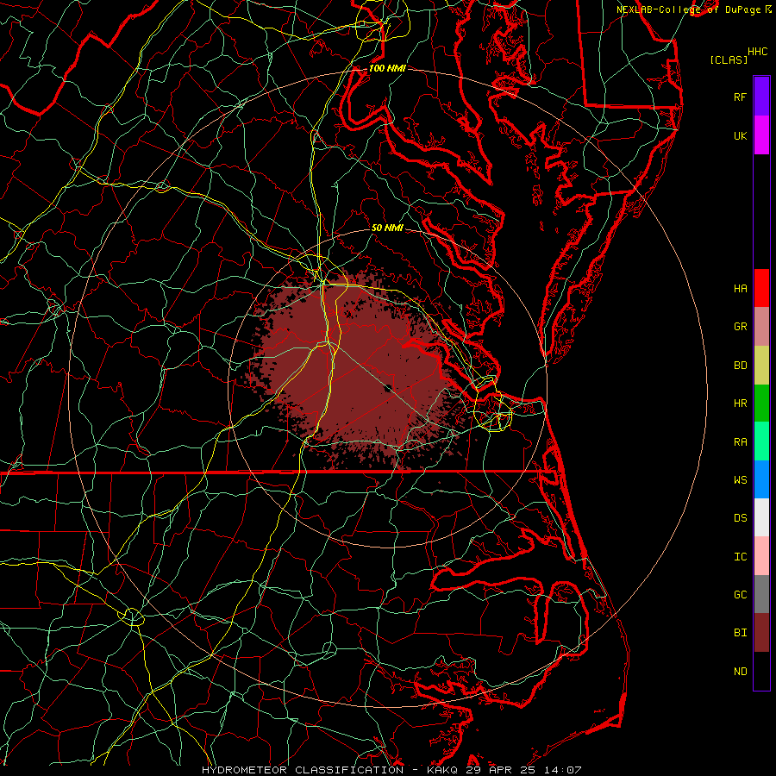Click the BD legend label
776x776 pixels.
point(740,366)
